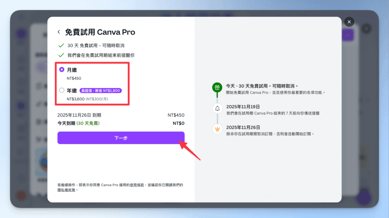Click the 下一步 button
The width and height of the screenshot is (389, 218).
(121, 138)
